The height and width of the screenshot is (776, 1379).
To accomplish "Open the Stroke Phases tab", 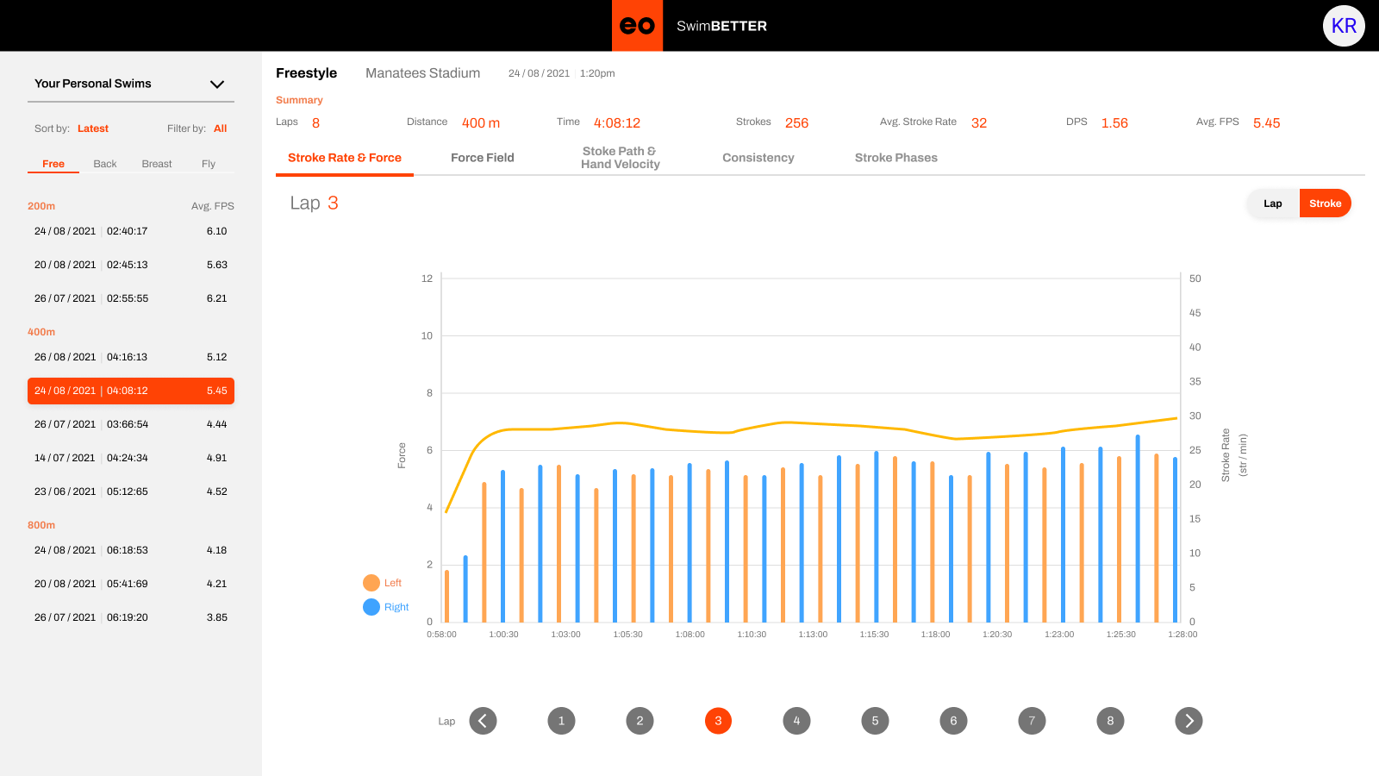I will pyautogui.click(x=895, y=158).
